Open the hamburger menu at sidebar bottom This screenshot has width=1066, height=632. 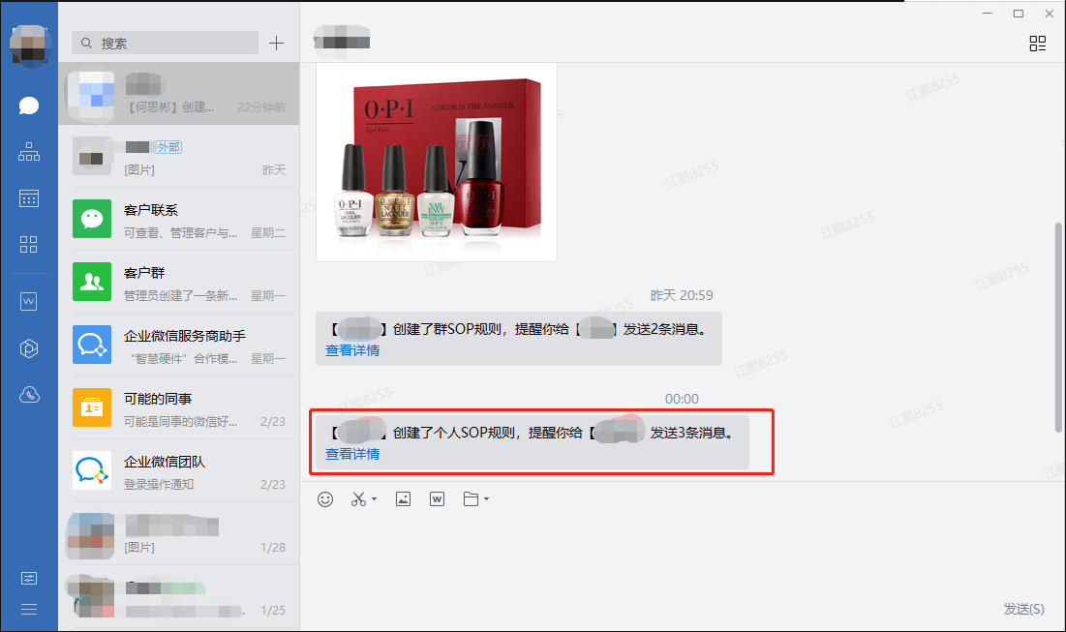pos(28,610)
